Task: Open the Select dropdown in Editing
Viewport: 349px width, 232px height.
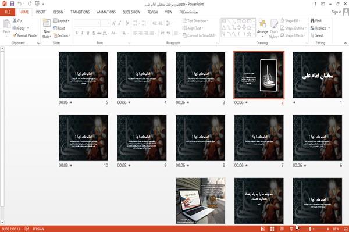Action: pyautogui.click(x=318, y=35)
